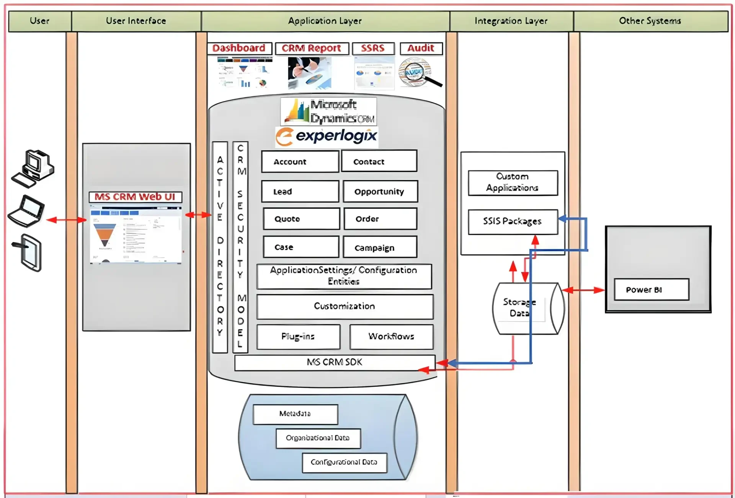The image size is (735, 498).
Task: Select the Audit label
Action: click(421, 49)
